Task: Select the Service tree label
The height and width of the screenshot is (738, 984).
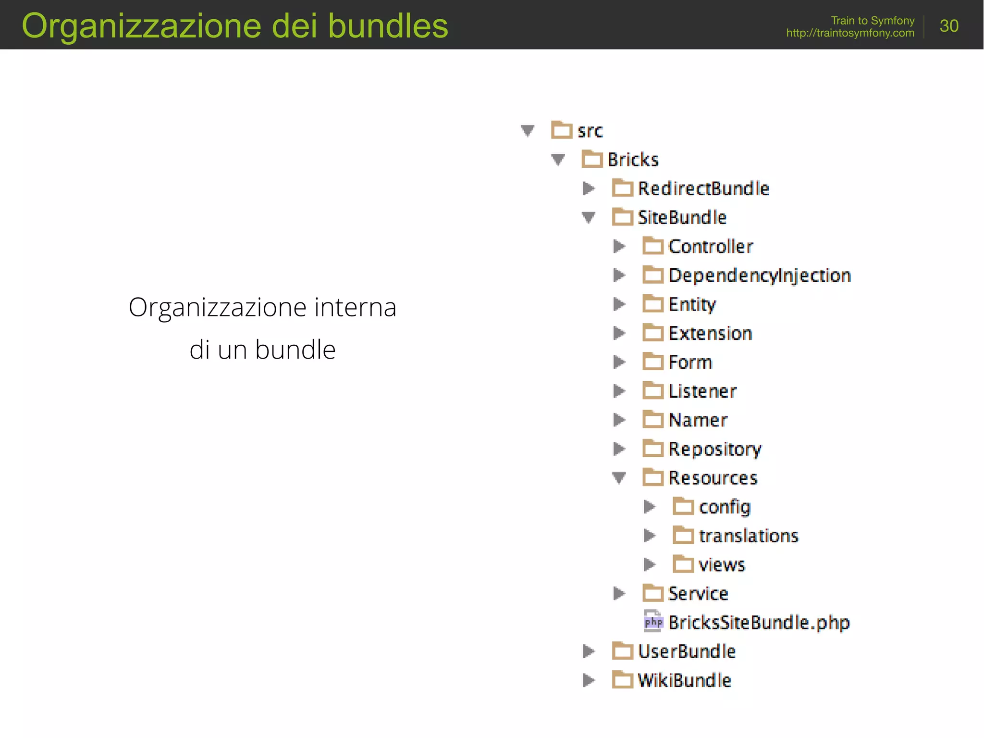Action: pos(698,593)
